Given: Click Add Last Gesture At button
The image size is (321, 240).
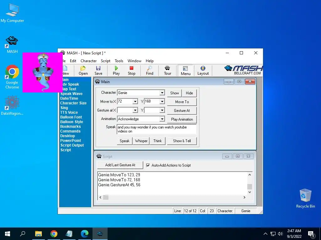Looking at the screenshot, I should pos(120,165).
